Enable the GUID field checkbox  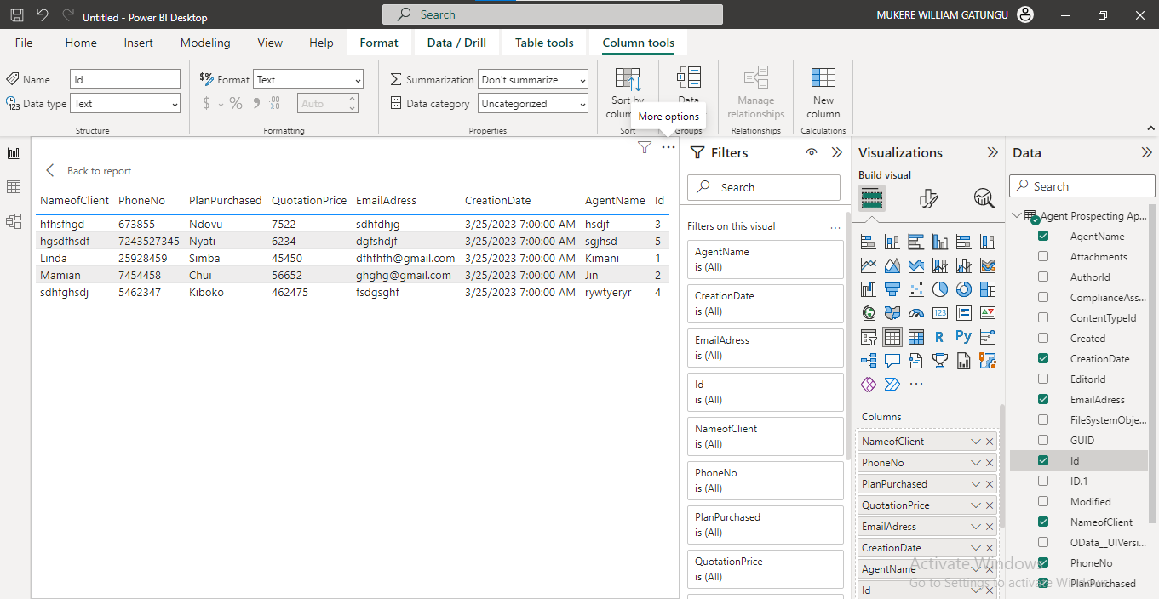coord(1043,441)
